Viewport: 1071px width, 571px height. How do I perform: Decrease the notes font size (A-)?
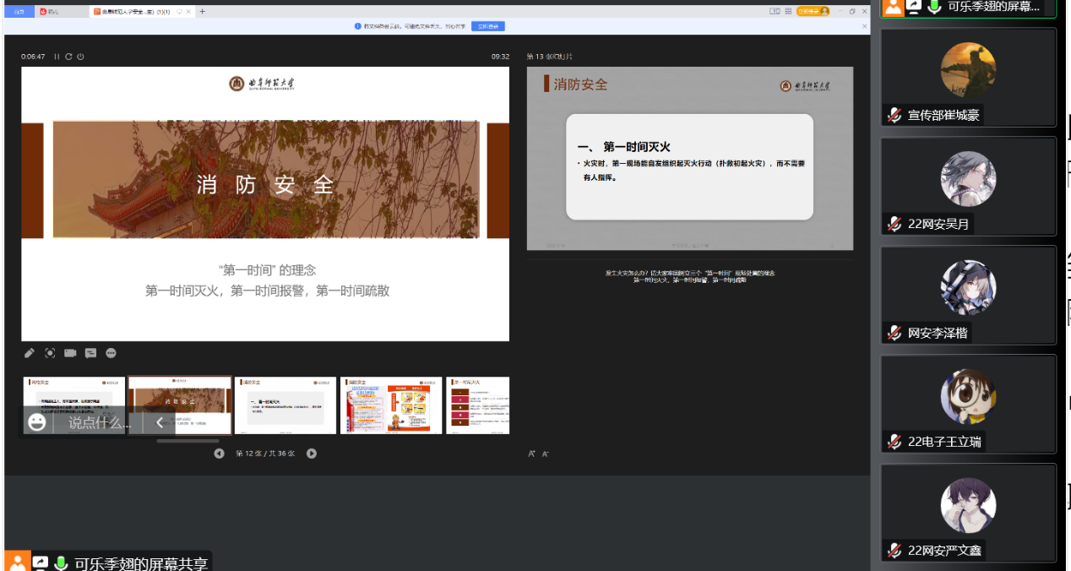[546, 454]
